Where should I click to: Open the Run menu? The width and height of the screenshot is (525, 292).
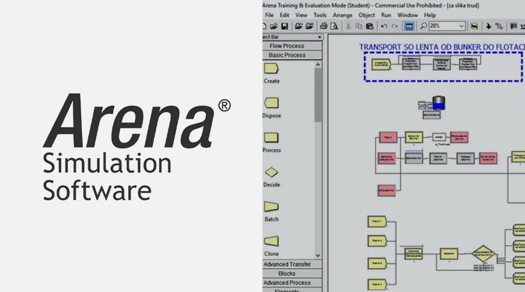(x=386, y=15)
